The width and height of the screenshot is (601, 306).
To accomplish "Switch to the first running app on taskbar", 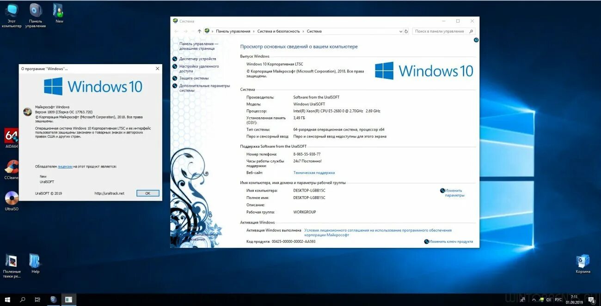I will click(x=53, y=300).
